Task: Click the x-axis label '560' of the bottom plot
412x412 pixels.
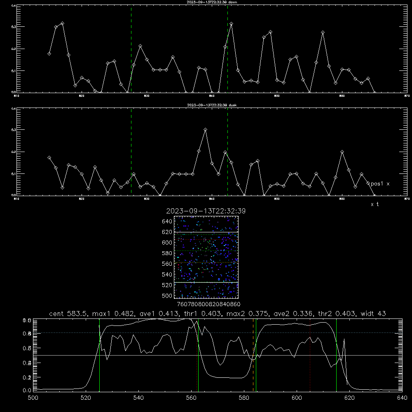Action: pos(191,398)
